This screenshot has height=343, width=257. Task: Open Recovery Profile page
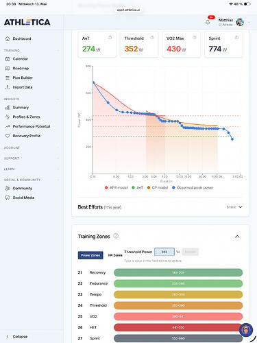(27, 136)
